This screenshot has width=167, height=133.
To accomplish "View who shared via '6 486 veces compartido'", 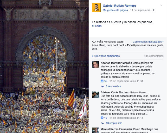I will [x=106, y=56].
